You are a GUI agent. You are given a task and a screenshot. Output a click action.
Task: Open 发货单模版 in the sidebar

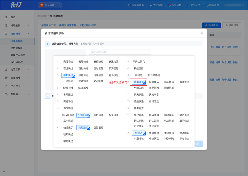17,48
